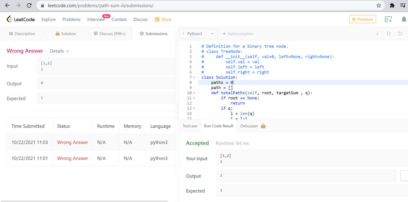Open Discuss in the navigation bar
Screen dimensions: 408x202
pos(140,19)
